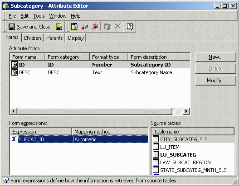Click the grayed-out edit toolbar icon
Image resolution: width=239 pixels, height=186 pixels.
pyautogui.click(x=107, y=27)
